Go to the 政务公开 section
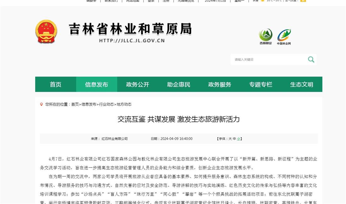The image size is (346, 204). pos(137,84)
